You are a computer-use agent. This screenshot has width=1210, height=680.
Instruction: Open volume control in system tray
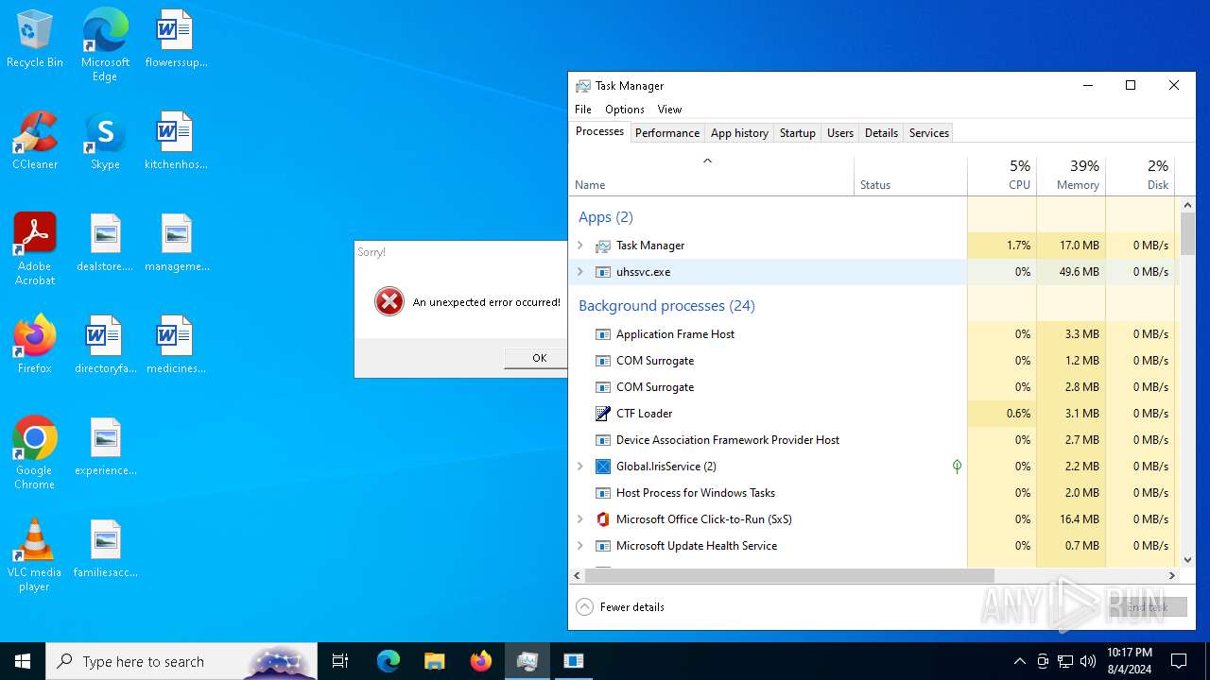[x=1088, y=661]
